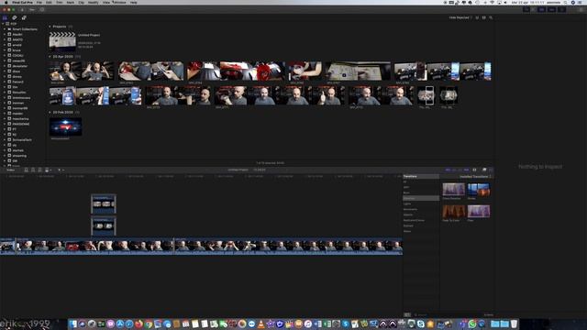The height and width of the screenshot is (330, 587).
Task: Open the Libraries sidebar icon
Action: [5, 17]
